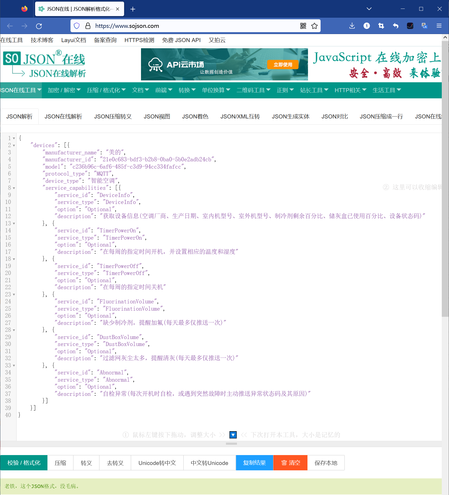This screenshot has height=495, width=449.
Task: Switch to JSON对比 tab
Action: click(x=335, y=117)
